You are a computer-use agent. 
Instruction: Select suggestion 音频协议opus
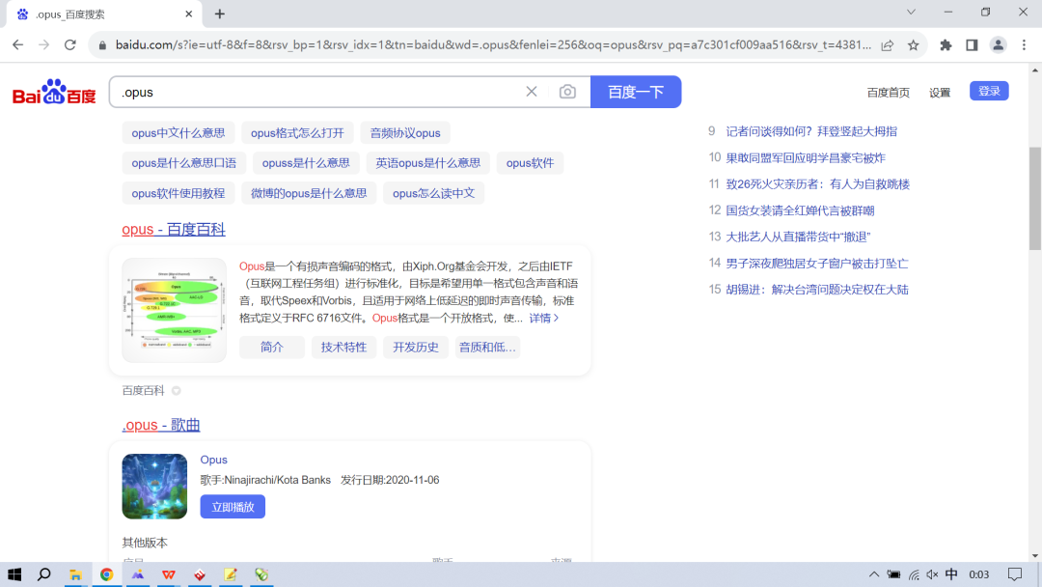pyautogui.click(x=405, y=133)
